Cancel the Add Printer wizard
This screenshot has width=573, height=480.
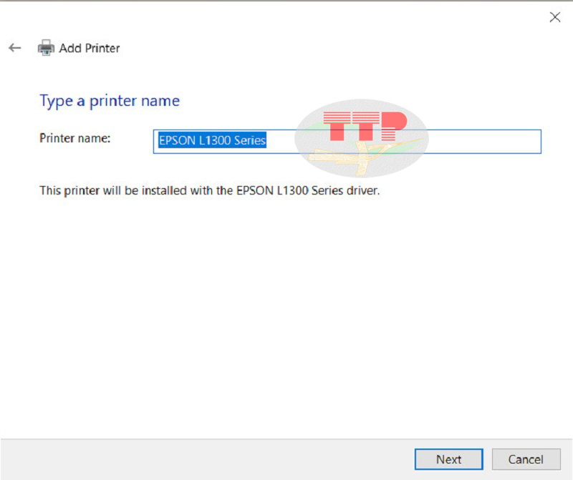(526, 459)
